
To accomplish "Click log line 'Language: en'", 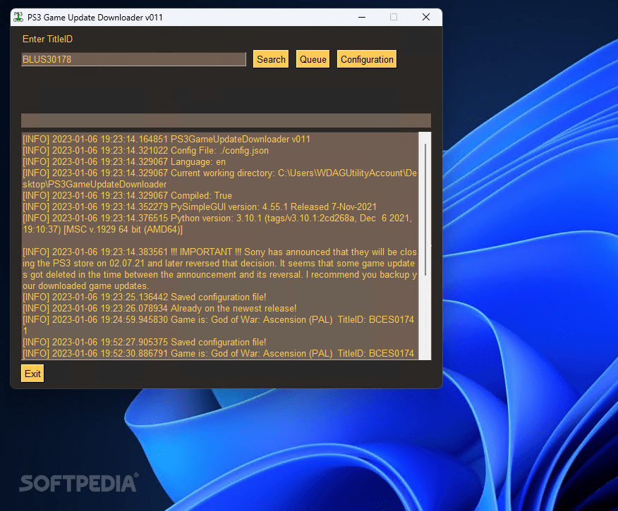I will click(124, 162).
